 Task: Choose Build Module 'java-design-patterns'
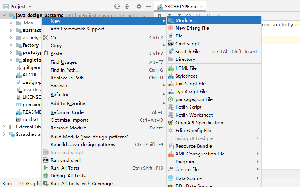tap(104, 137)
